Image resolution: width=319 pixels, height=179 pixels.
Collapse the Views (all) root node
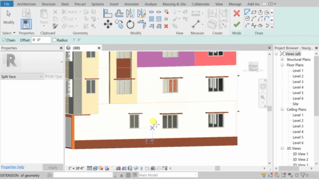(276, 54)
